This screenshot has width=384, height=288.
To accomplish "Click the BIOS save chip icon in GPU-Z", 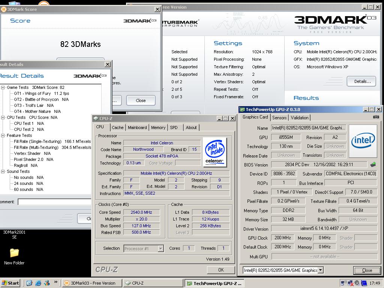I will [x=373, y=164].
